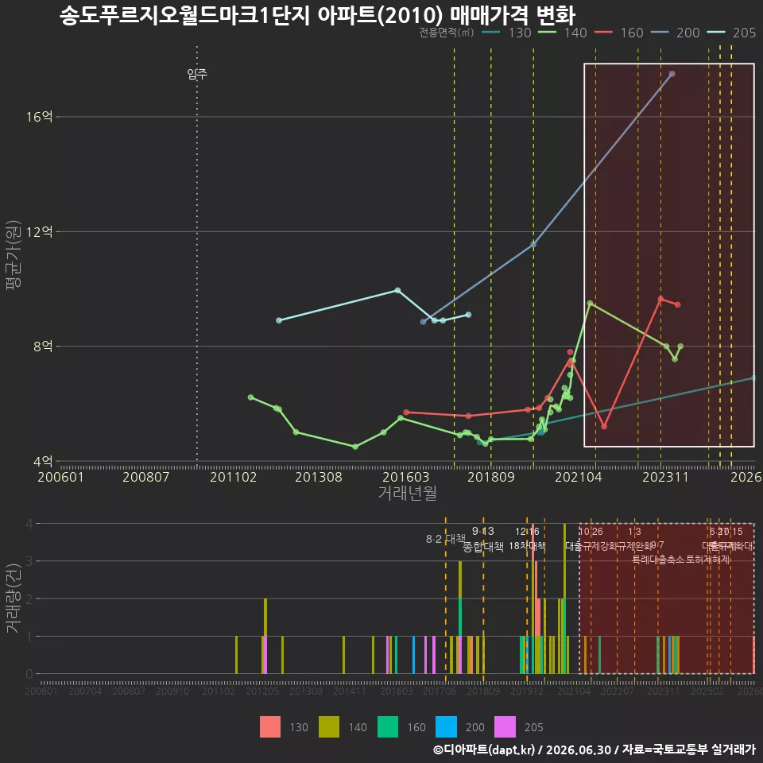Click the salmon 130 swatch in bottom legend
The image size is (763, 763).
[270, 727]
